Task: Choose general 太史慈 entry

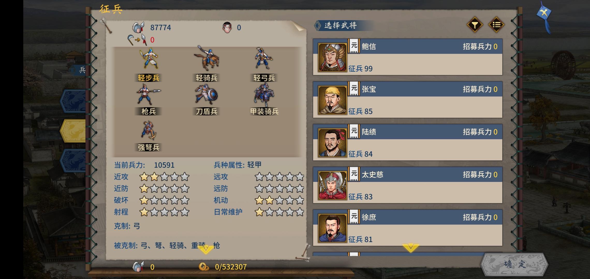Action: 408,185
